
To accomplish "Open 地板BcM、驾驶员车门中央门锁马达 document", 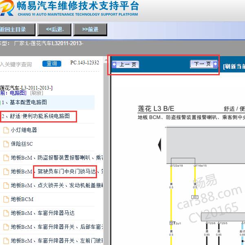I will click(57, 172).
